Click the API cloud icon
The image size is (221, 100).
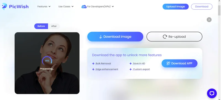pos(84,7)
